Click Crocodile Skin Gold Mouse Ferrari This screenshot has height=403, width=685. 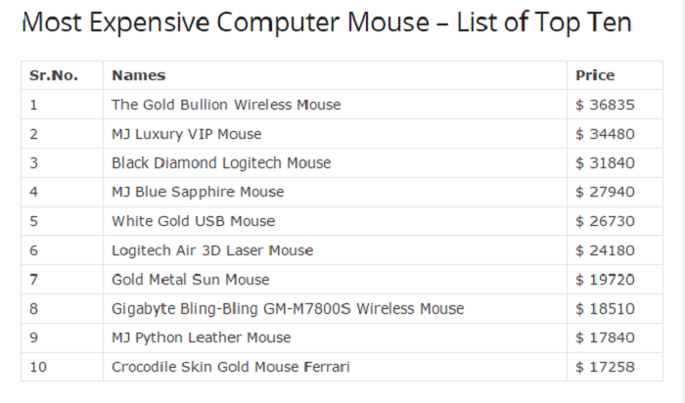point(230,367)
